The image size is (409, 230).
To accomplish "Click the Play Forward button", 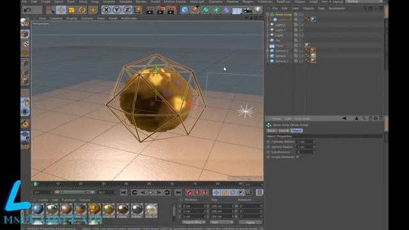I will point(151,193).
